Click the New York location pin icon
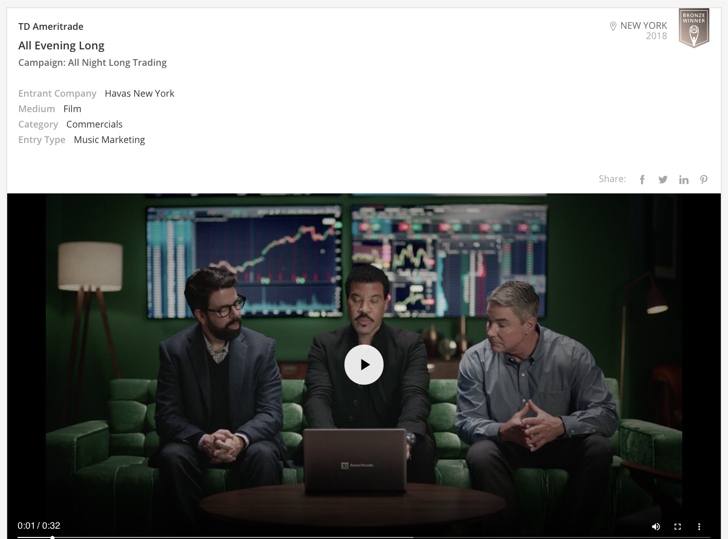728x539 pixels. (x=613, y=26)
